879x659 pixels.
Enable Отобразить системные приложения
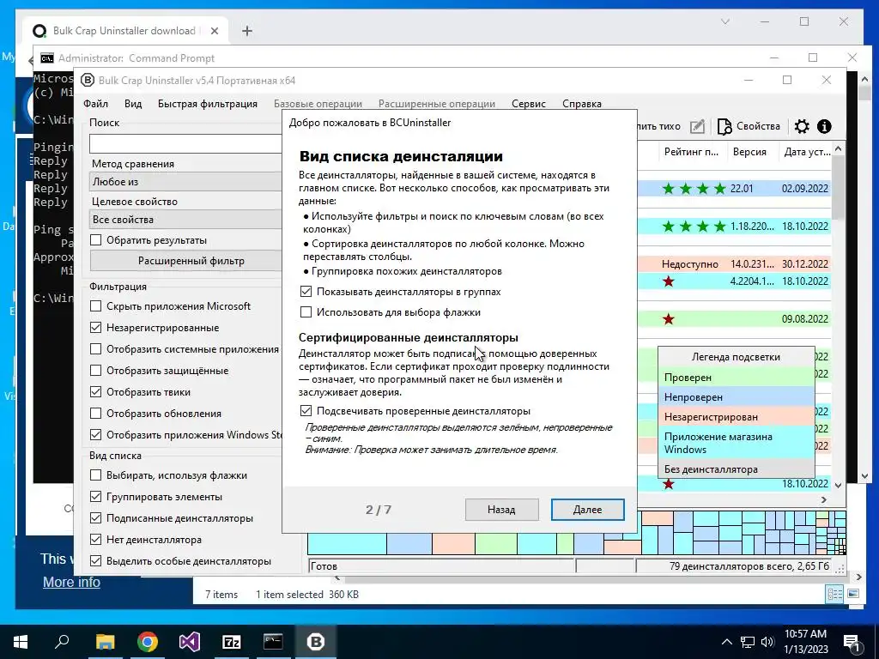click(x=96, y=349)
